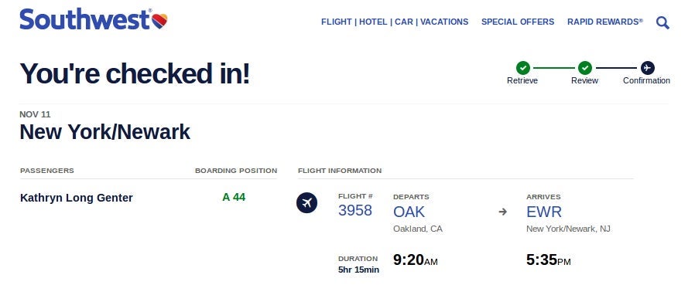Click the Southwest wordmark to go home
The image size is (695, 285).
tap(85, 19)
